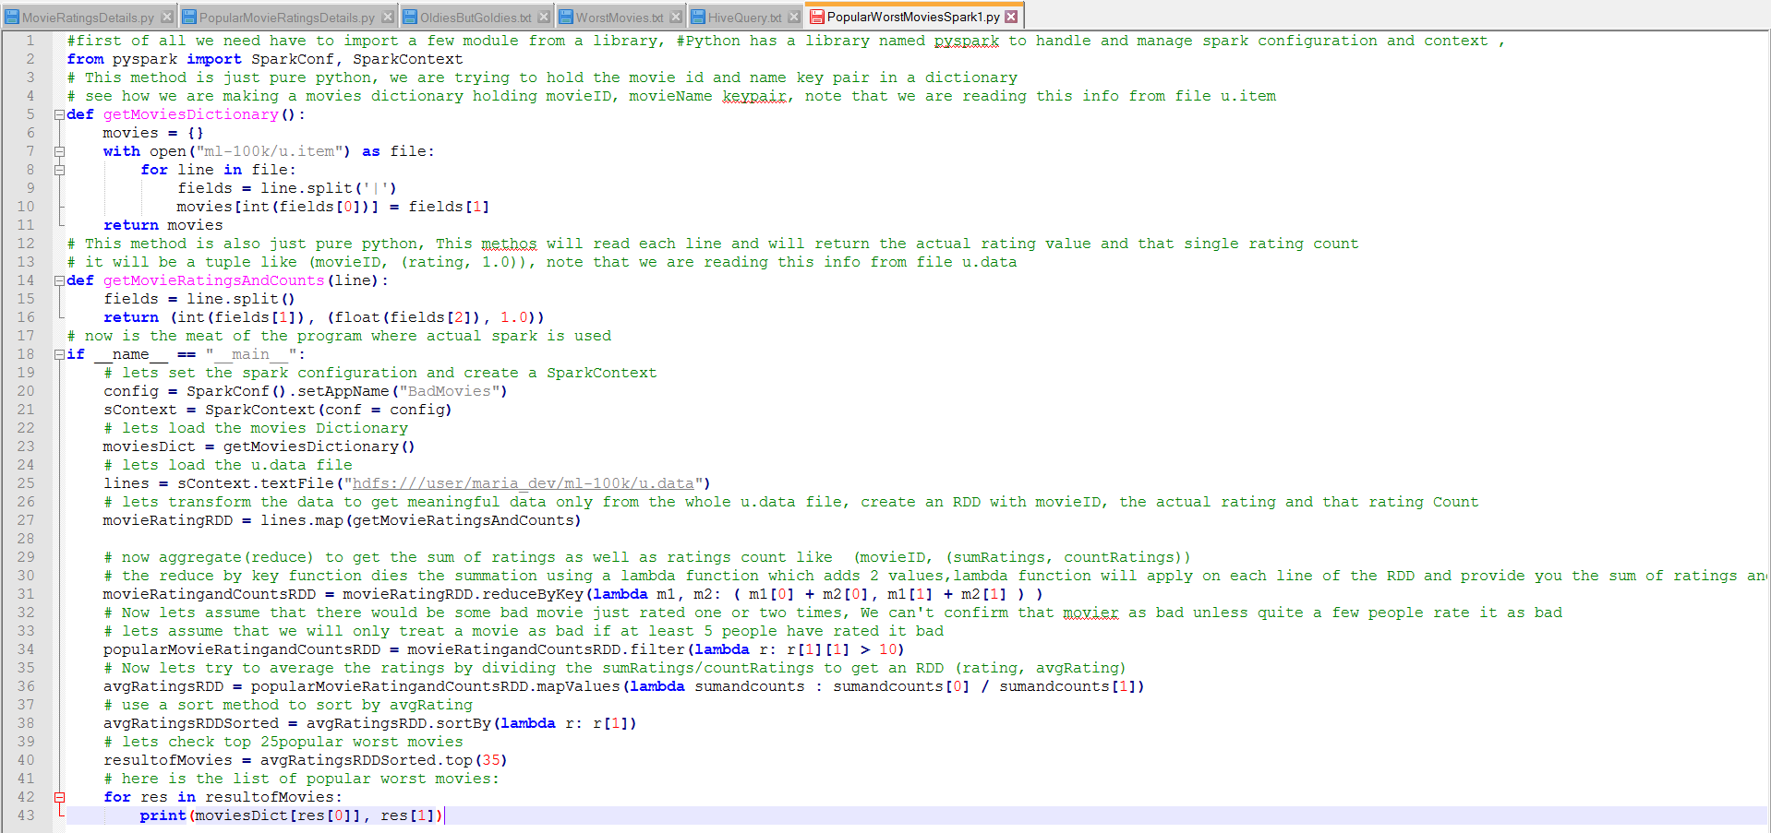
Task: Go to the WorstMovies.txt tab
Action: pos(620,17)
